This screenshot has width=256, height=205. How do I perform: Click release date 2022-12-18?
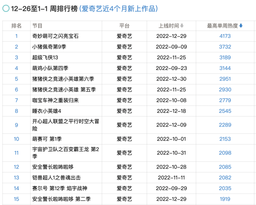pyautogui.click(x=171, y=111)
